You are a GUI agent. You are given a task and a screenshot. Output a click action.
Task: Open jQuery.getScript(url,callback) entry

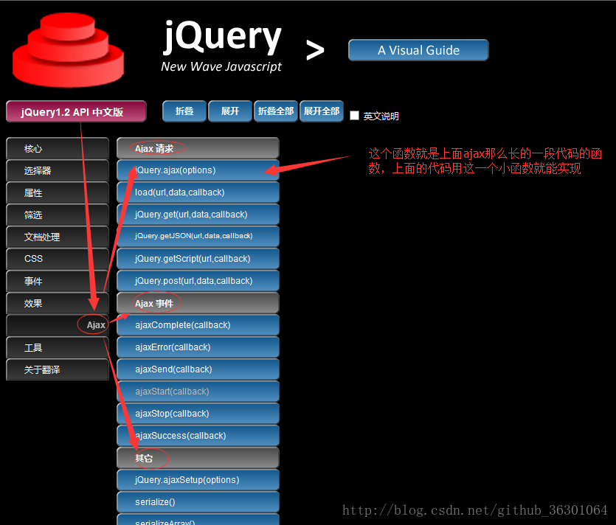click(x=198, y=259)
